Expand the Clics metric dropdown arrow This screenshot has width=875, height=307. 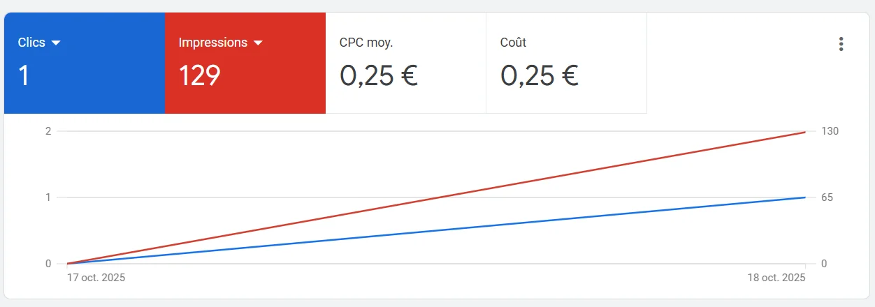point(57,43)
